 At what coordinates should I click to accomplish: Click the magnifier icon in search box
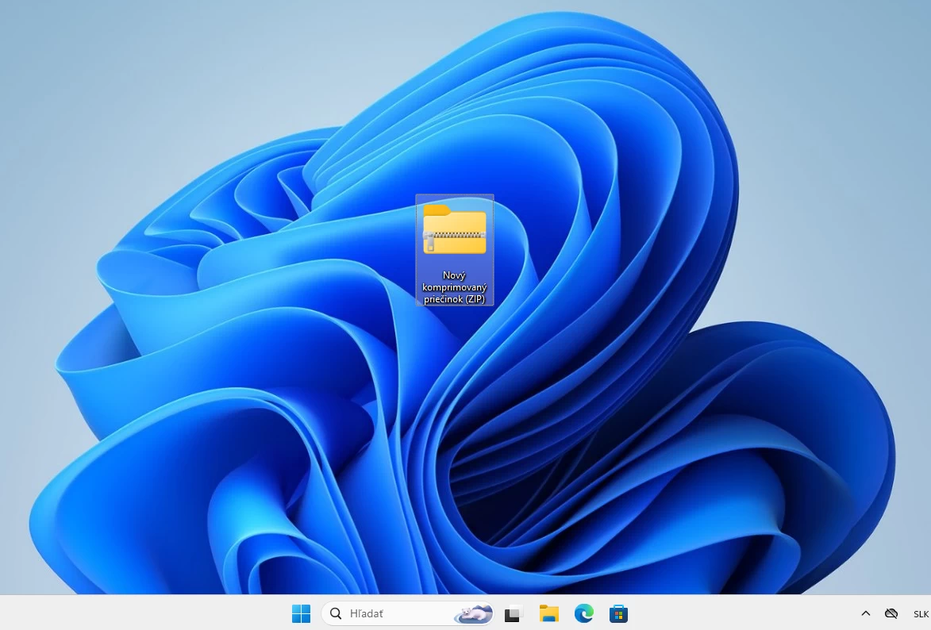coord(336,613)
